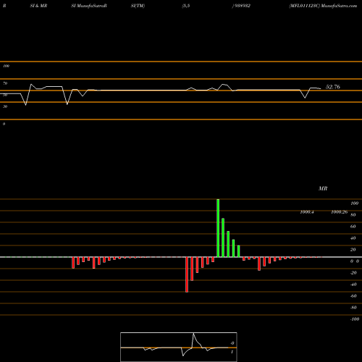Click the MR label above histogram
Screen dimensions: 362x362
[323, 188]
